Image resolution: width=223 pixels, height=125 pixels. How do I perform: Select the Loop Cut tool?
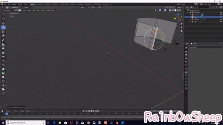pyautogui.click(x=3, y=61)
